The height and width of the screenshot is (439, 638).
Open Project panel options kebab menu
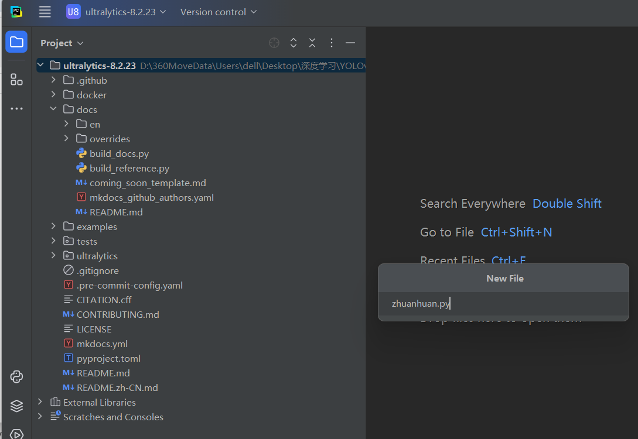[x=332, y=43]
